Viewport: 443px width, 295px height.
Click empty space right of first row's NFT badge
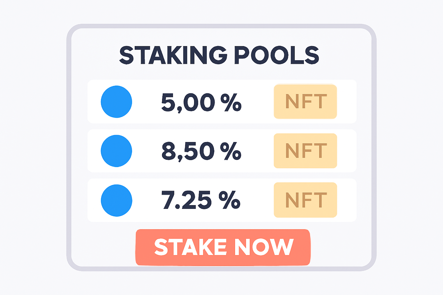point(347,102)
